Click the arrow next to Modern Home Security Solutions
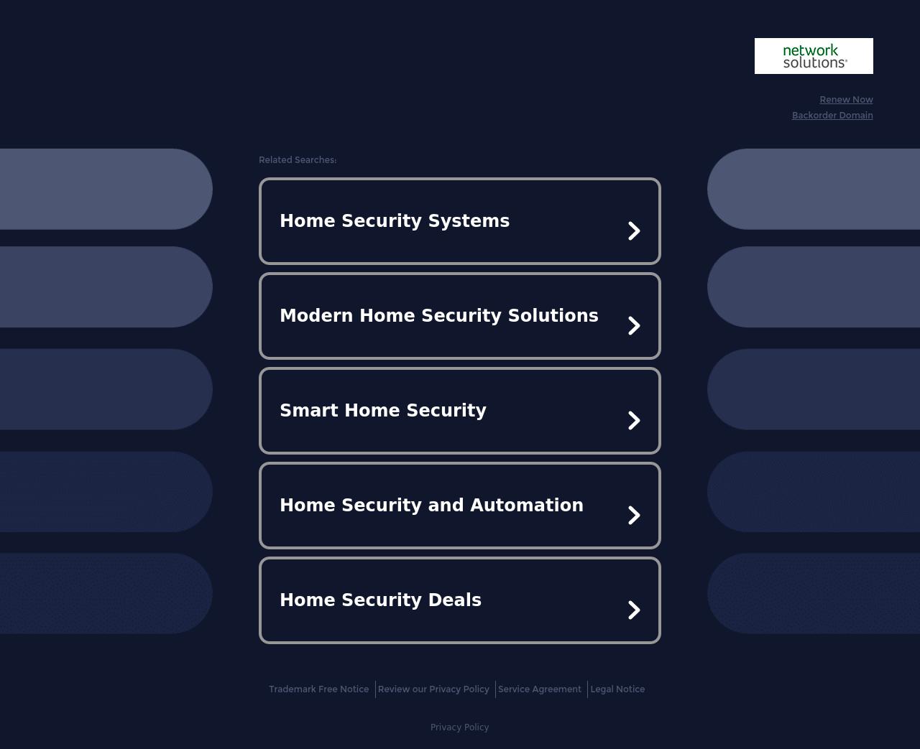920x749 pixels. [x=634, y=325]
